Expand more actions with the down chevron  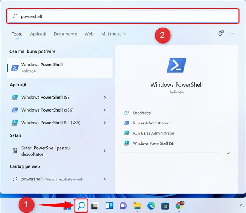coord(228,153)
